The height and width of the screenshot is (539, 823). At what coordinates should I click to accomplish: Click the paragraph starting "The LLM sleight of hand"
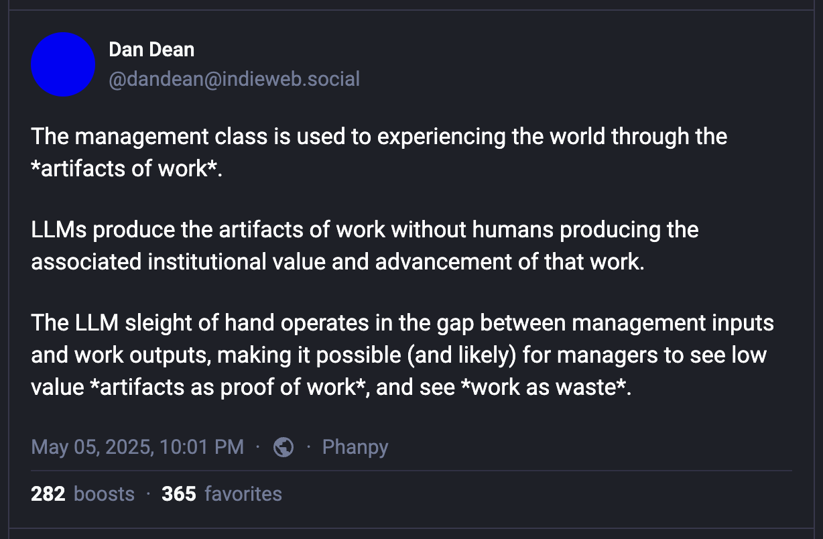403,355
